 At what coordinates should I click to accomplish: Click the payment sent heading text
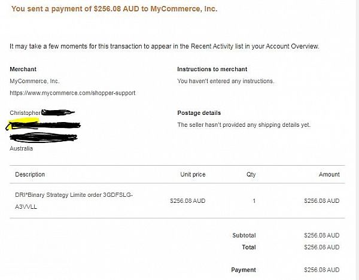[114, 10]
